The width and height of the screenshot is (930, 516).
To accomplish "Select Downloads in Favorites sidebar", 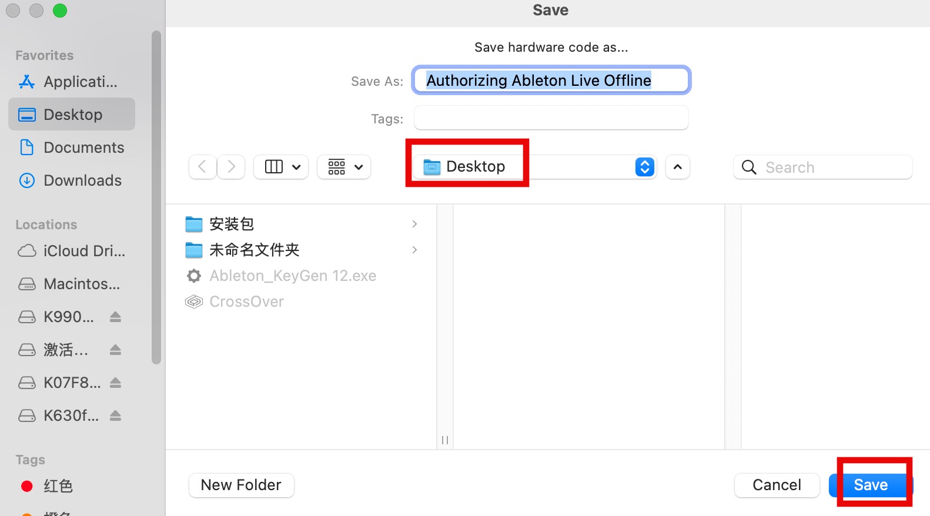I will pyautogui.click(x=82, y=180).
